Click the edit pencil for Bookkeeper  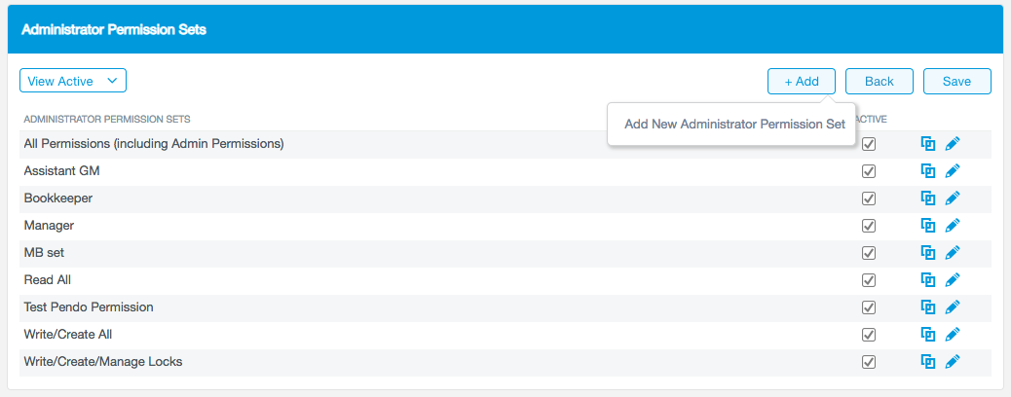tap(953, 198)
